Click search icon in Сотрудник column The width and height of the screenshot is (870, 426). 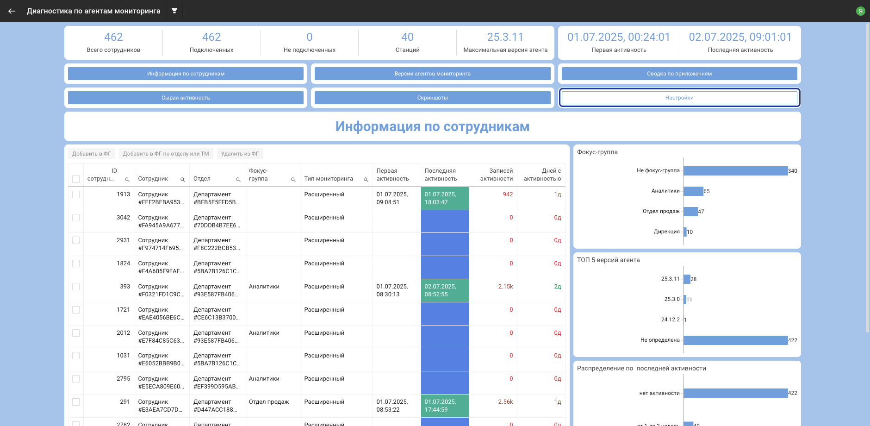coord(182,180)
